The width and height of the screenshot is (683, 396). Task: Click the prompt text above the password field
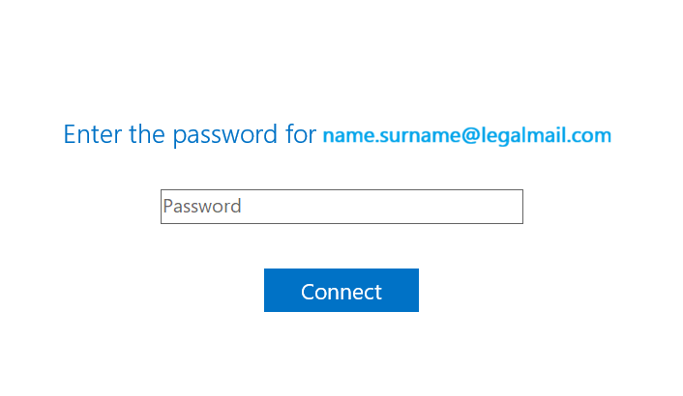[190, 134]
